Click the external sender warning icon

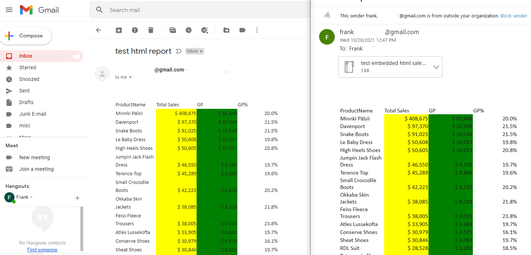coord(327,15)
